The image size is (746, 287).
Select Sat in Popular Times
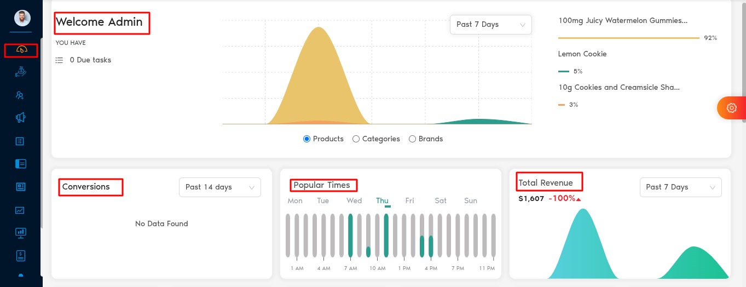click(441, 201)
